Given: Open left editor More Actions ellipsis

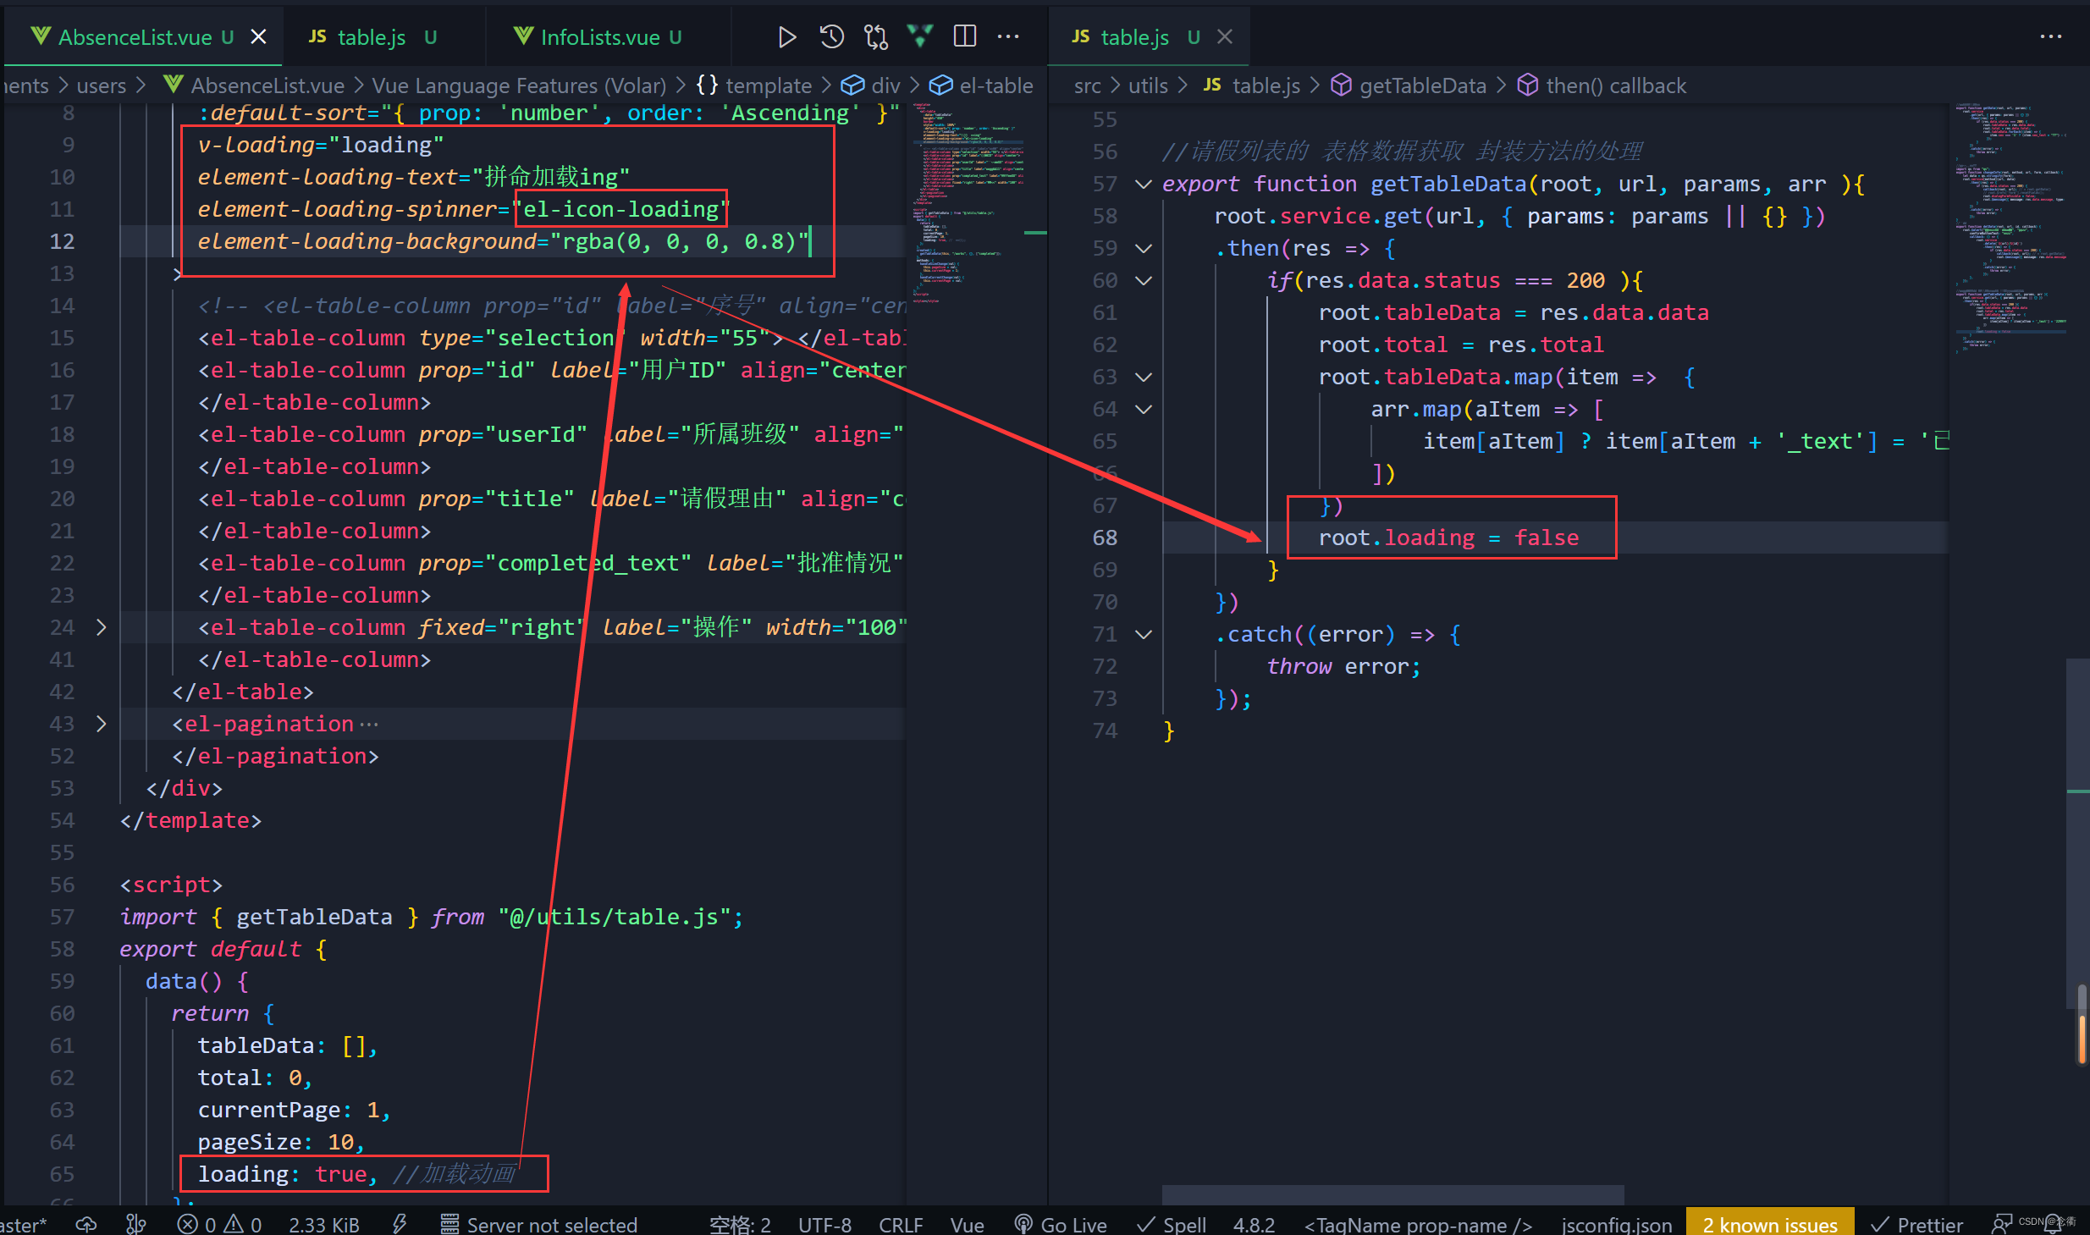Looking at the screenshot, I should click(x=1008, y=36).
